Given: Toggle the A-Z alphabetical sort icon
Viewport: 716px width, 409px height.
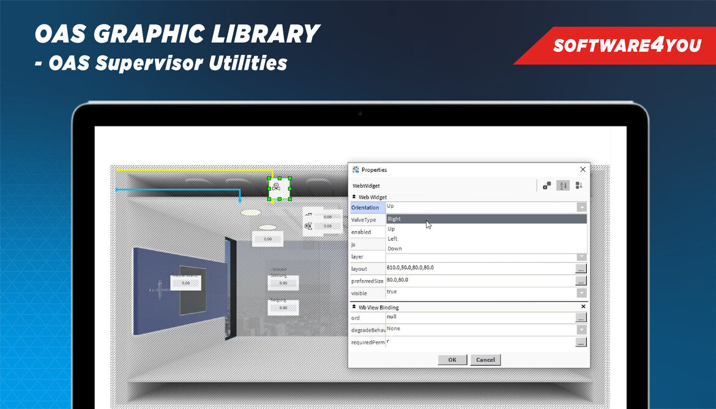Looking at the screenshot, I should coord(563,186).
